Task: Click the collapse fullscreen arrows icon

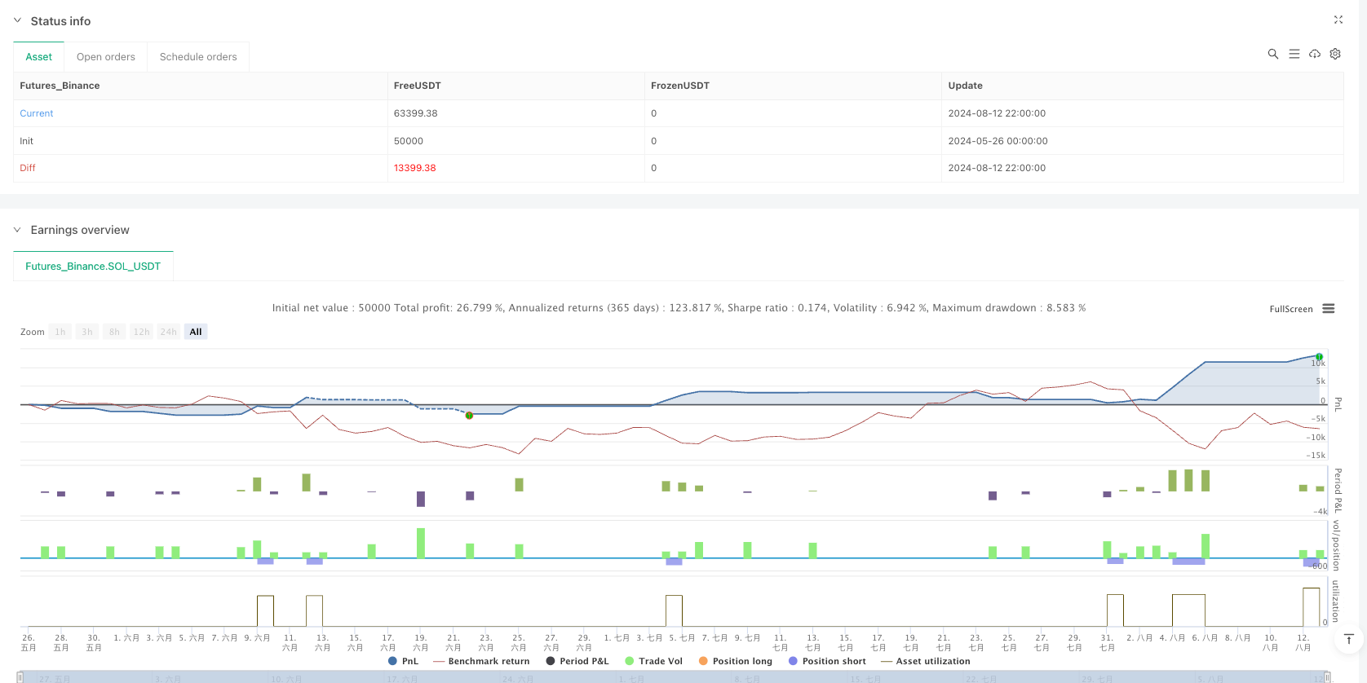Action: pos(1338,20)
